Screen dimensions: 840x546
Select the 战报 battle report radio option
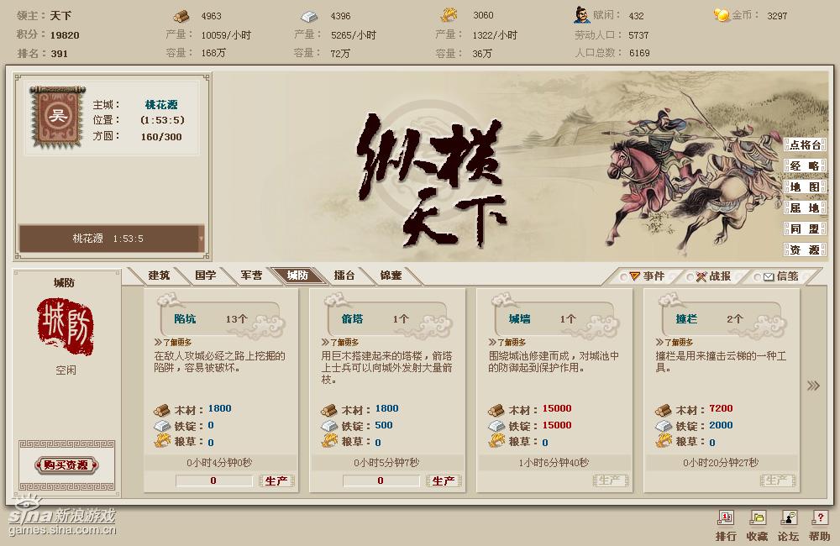[690, 277]
